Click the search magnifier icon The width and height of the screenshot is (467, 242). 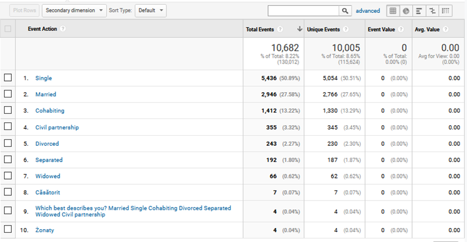pos(345,10)
